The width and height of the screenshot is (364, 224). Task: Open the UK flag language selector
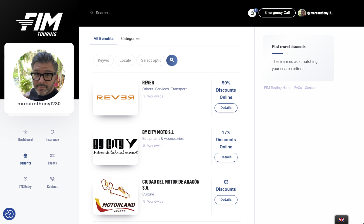pyautogui.click(x=342, y=220)
